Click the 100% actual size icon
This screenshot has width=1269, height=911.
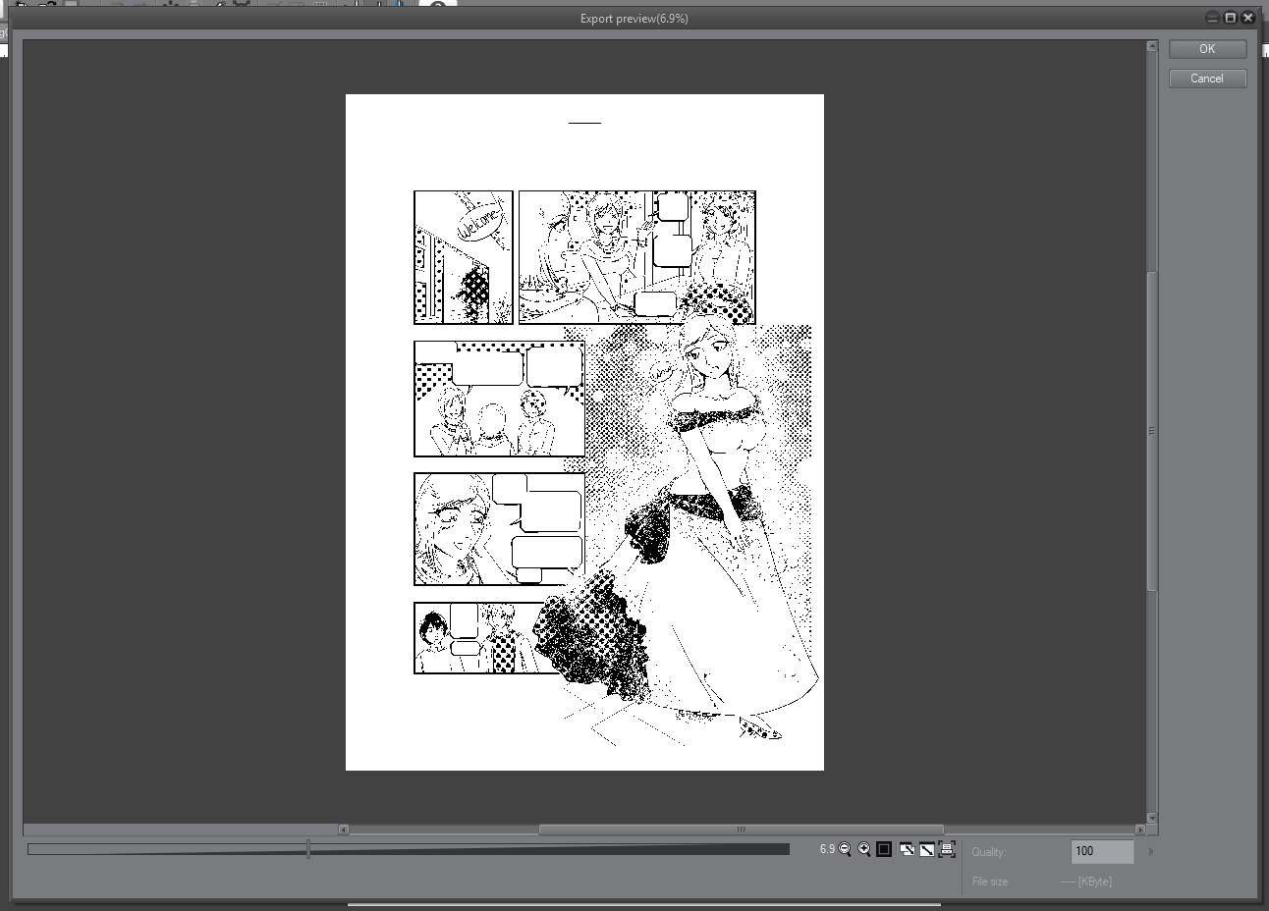tap(884, 849)
